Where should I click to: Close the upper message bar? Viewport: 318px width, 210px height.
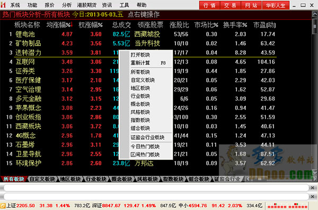tap(313, 188)
